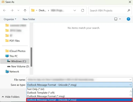Screen dimensions: 133x102
Task: Choose highlighted Outlook Message Format - Unicode option
Action: click(x=79, y=100)
